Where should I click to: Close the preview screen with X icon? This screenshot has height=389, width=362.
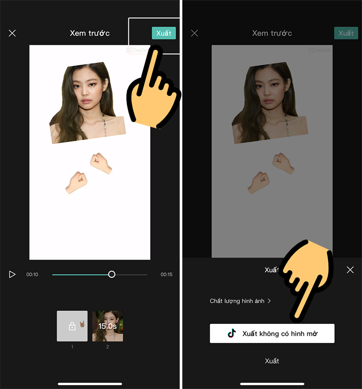(x=12, y=33)
